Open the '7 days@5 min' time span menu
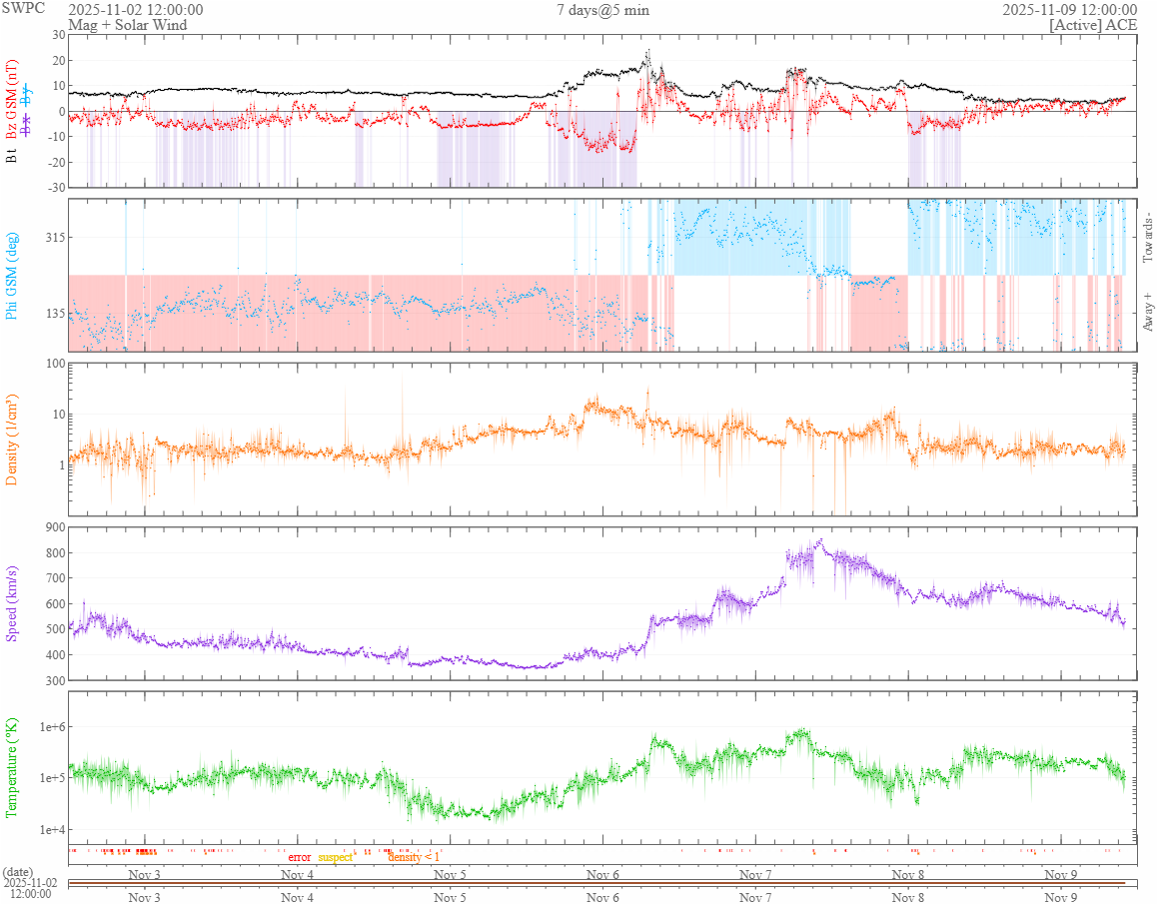 [602, 10]
